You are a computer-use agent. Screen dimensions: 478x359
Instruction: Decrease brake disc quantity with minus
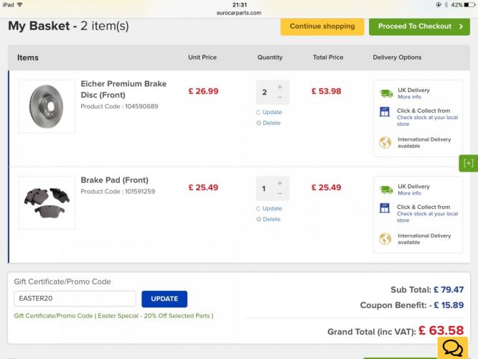pos(279,98)
